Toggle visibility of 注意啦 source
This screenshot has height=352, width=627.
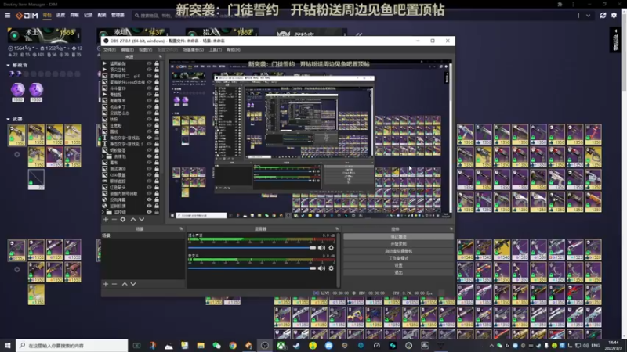(x=149, y=125)
